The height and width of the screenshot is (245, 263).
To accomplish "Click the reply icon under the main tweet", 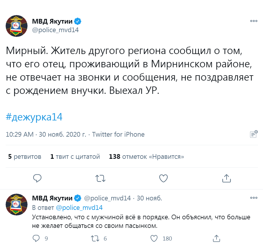I will point(37,178).
